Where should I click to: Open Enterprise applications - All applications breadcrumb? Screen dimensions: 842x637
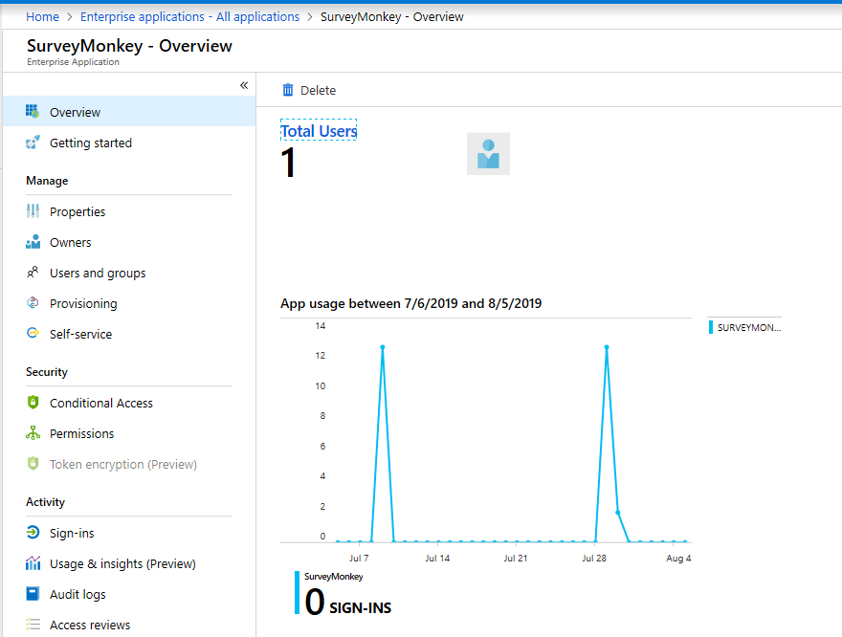pyautogui.click(x=189, y=16)
